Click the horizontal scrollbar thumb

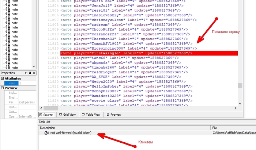[x=51, y=108]
